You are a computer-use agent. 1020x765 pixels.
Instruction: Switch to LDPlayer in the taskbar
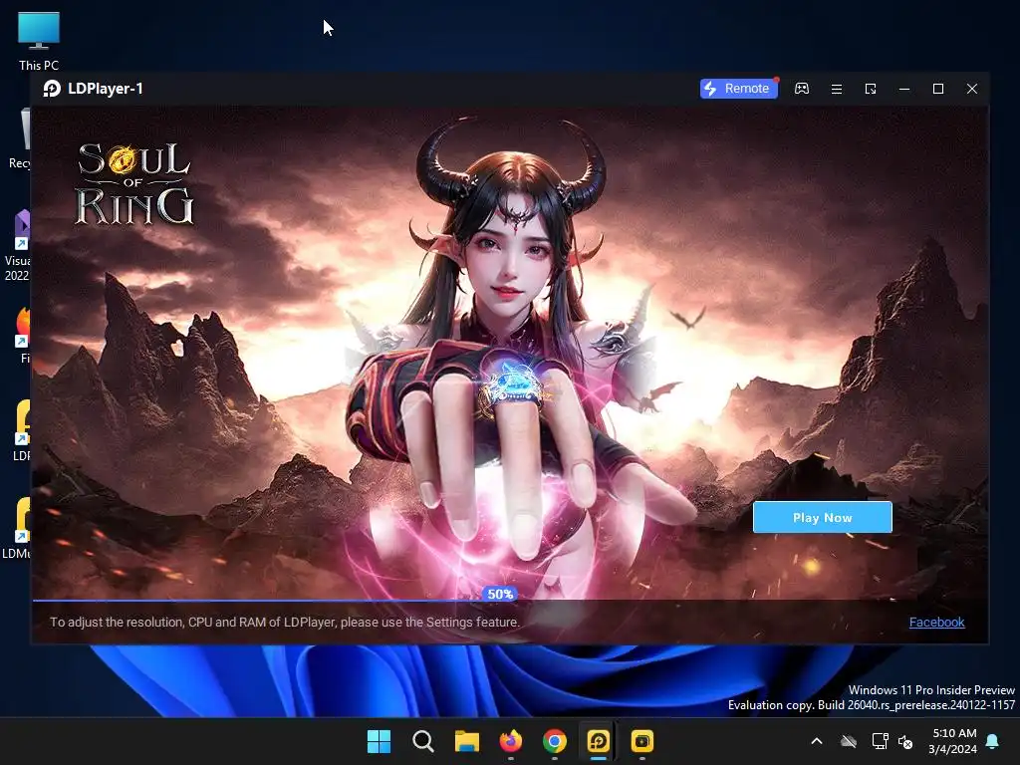tap(599, 741)
